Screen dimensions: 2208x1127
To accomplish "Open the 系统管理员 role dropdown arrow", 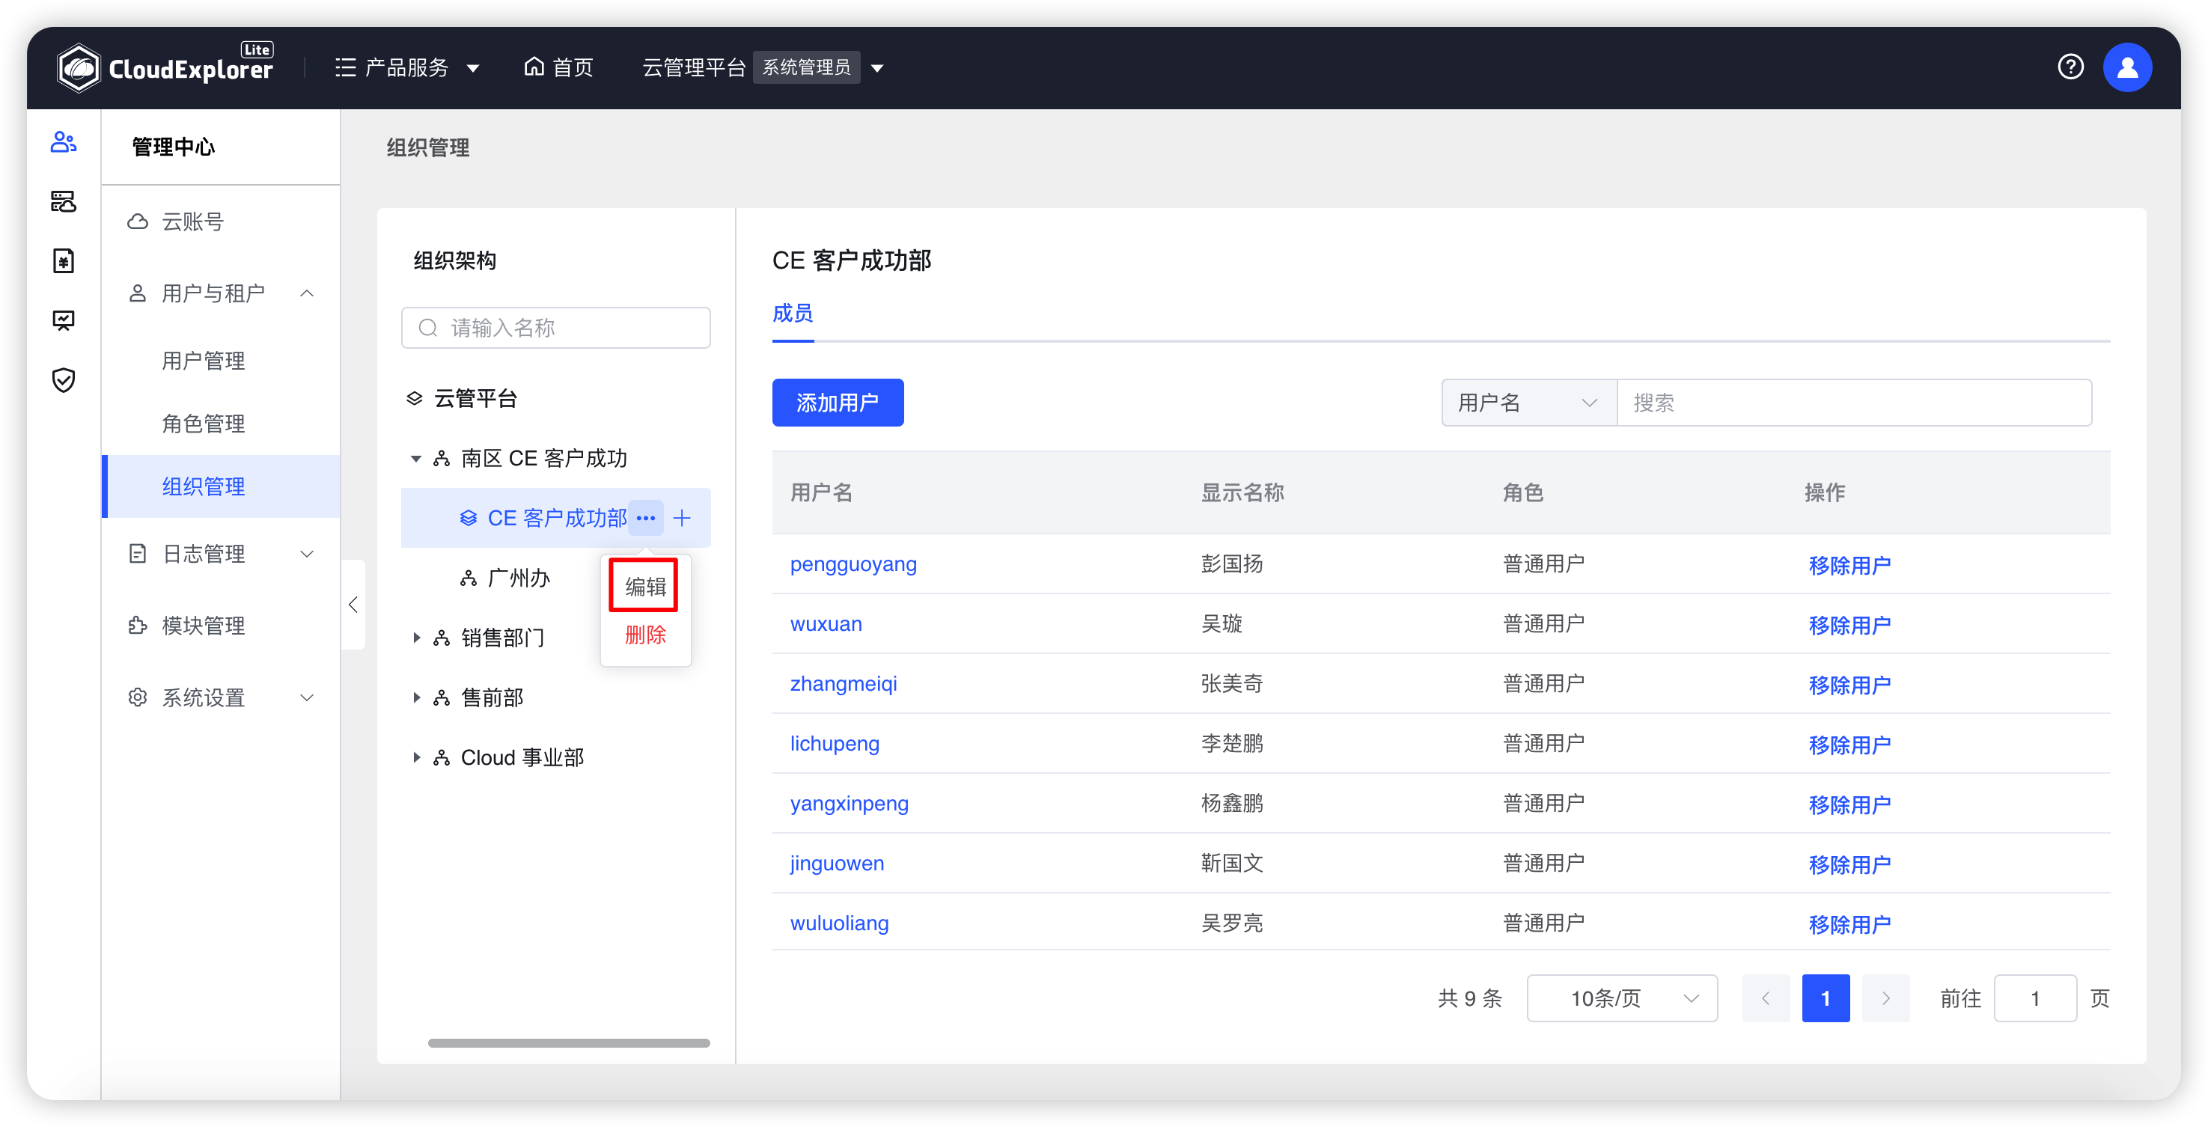I will pyautogui.click(x=877, y=67).
